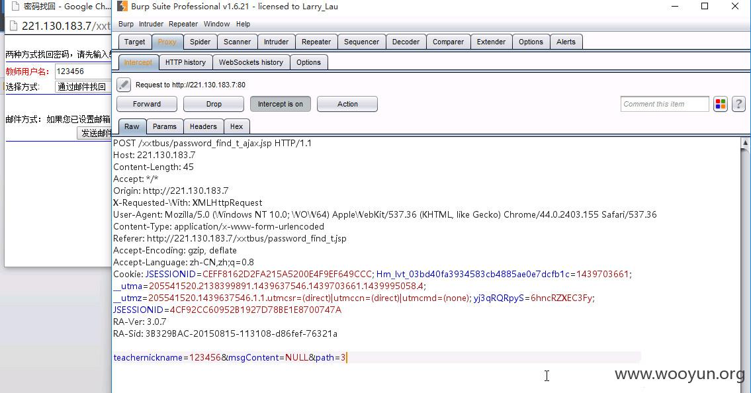This screenshot has width=751, height=393.
Task: Open the Action menu button
Action: [x=347, y=104]
